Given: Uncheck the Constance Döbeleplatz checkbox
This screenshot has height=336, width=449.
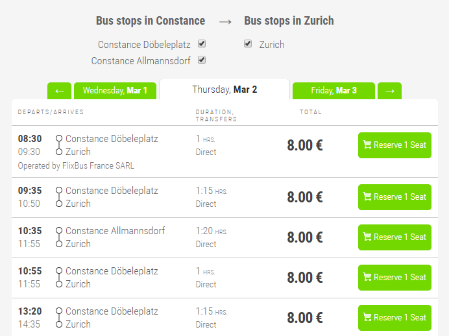Looking at the screenshot, I should pos(202,44).
